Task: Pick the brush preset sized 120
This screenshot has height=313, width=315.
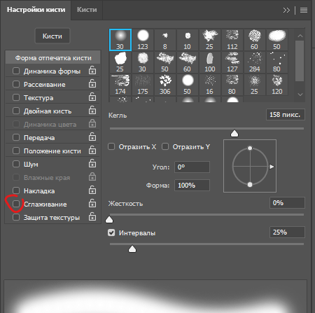Action: (x=277, y=85)
